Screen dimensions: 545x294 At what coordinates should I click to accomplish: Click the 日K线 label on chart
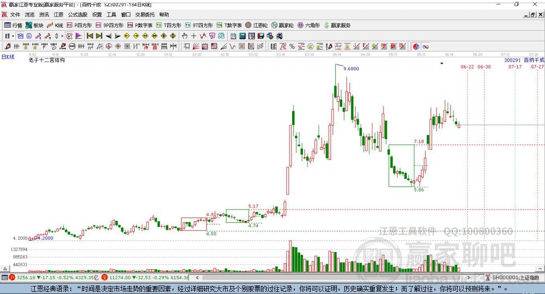click(x=7, y=57)
